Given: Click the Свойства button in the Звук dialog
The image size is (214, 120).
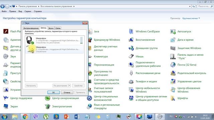Looking at the screenshot, I should (78, 86).
